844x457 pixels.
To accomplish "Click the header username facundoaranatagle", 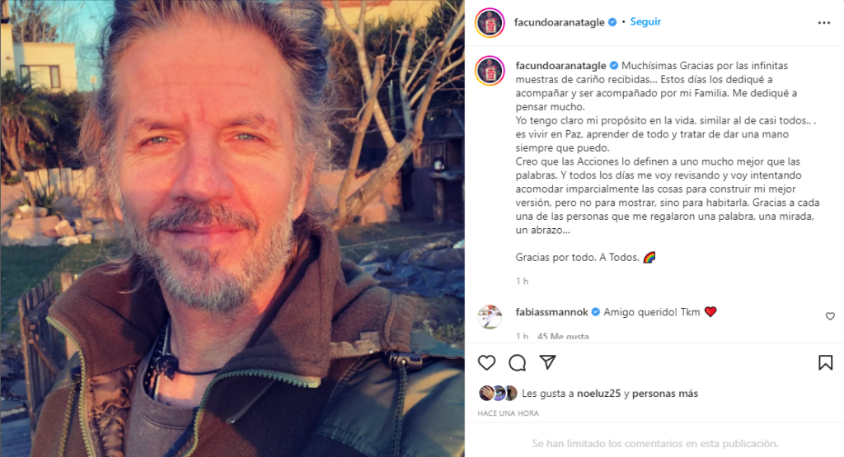I will [x=560, y=22].
